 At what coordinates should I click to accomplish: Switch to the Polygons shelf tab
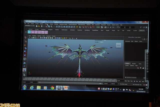(x=50, y=30)
